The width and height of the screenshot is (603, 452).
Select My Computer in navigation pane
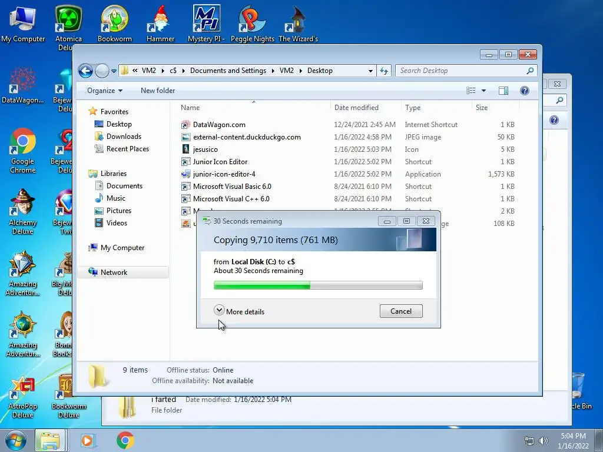pyautogui.click(x=117, y=248)
